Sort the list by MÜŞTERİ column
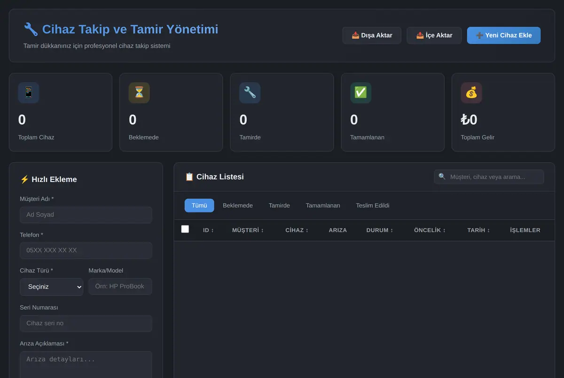This screenshot has height=378, width=564. pos(248,230)
